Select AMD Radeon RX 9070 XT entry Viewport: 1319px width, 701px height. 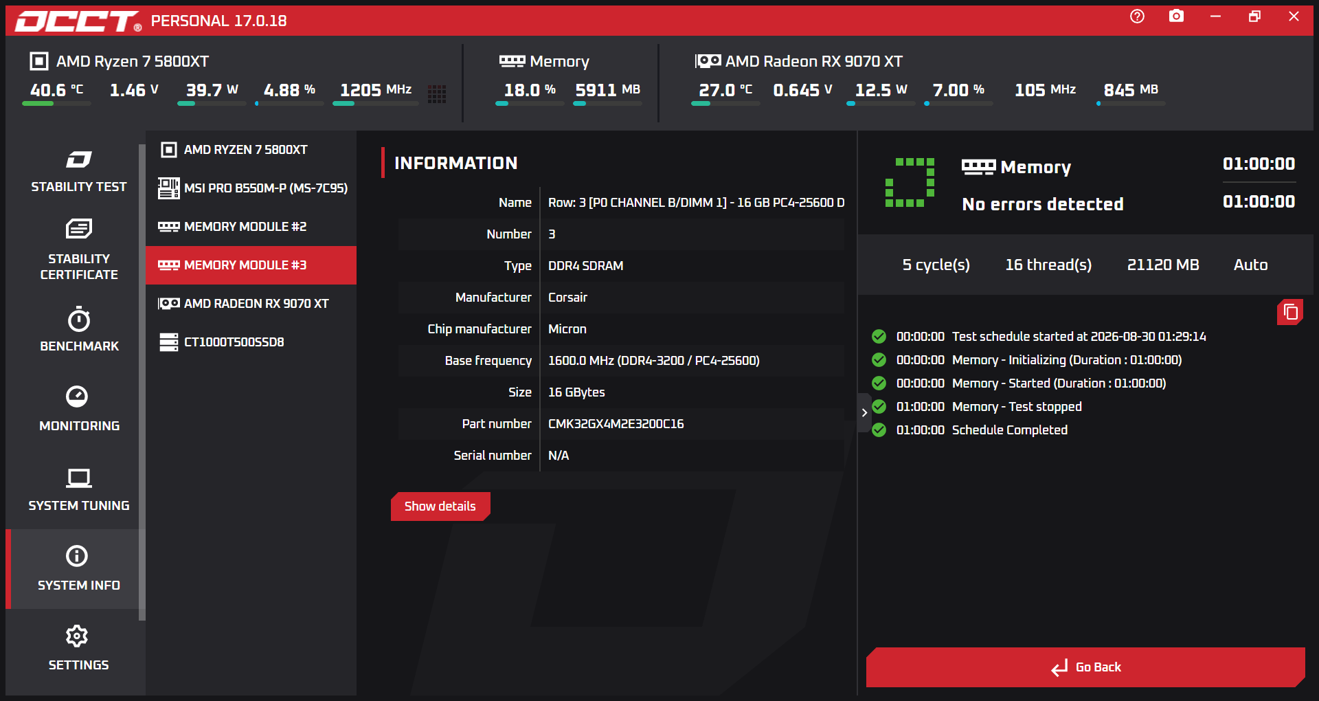(x=251, y=304)
